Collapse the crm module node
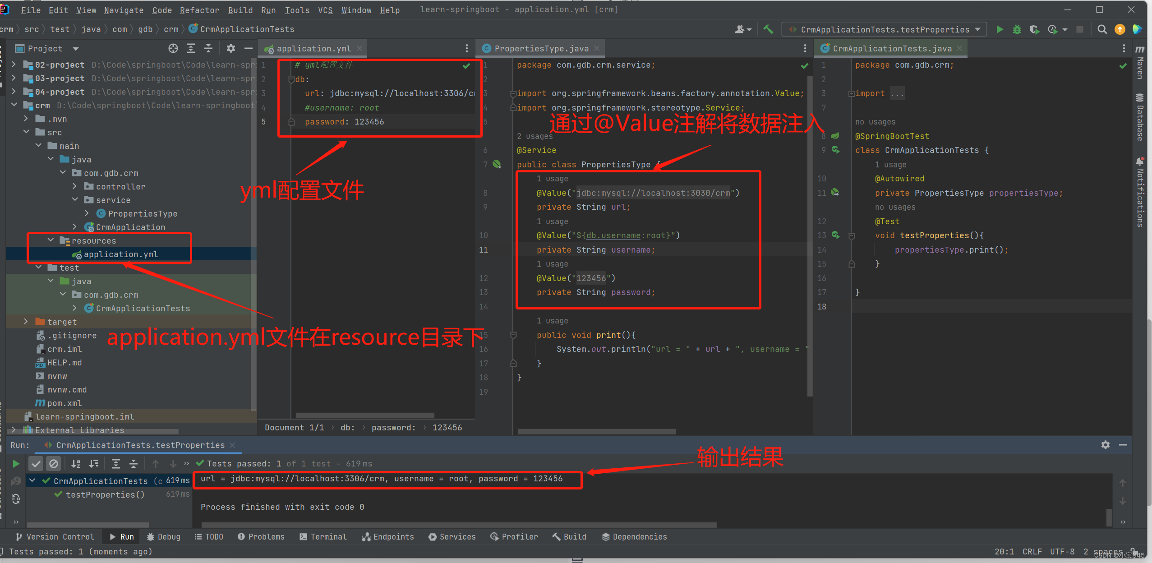Screen dimensions: 1152x563 pos(14,105)
